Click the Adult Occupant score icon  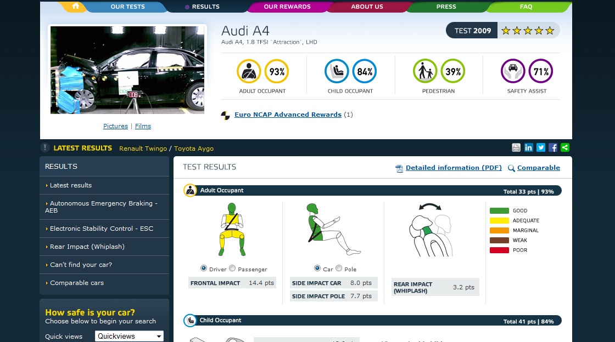(249, 71)
